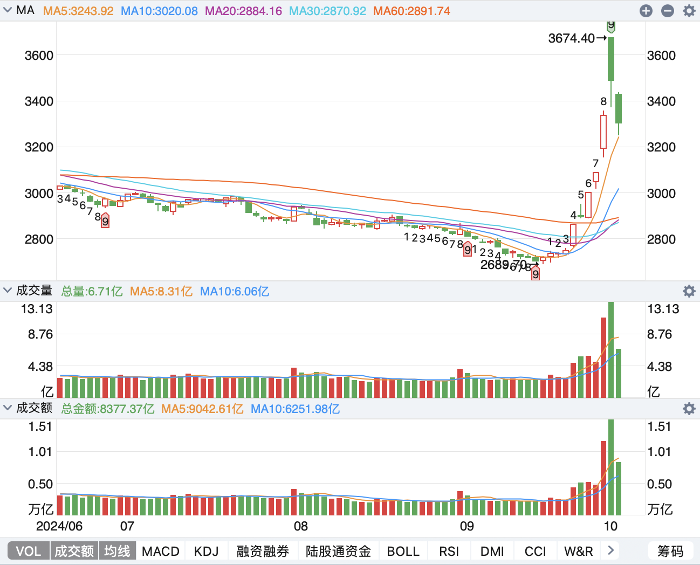Switch to the MACD indicator tab
Image resolution: width=700 pixels, height=565 pixels.
pos(160,551)
